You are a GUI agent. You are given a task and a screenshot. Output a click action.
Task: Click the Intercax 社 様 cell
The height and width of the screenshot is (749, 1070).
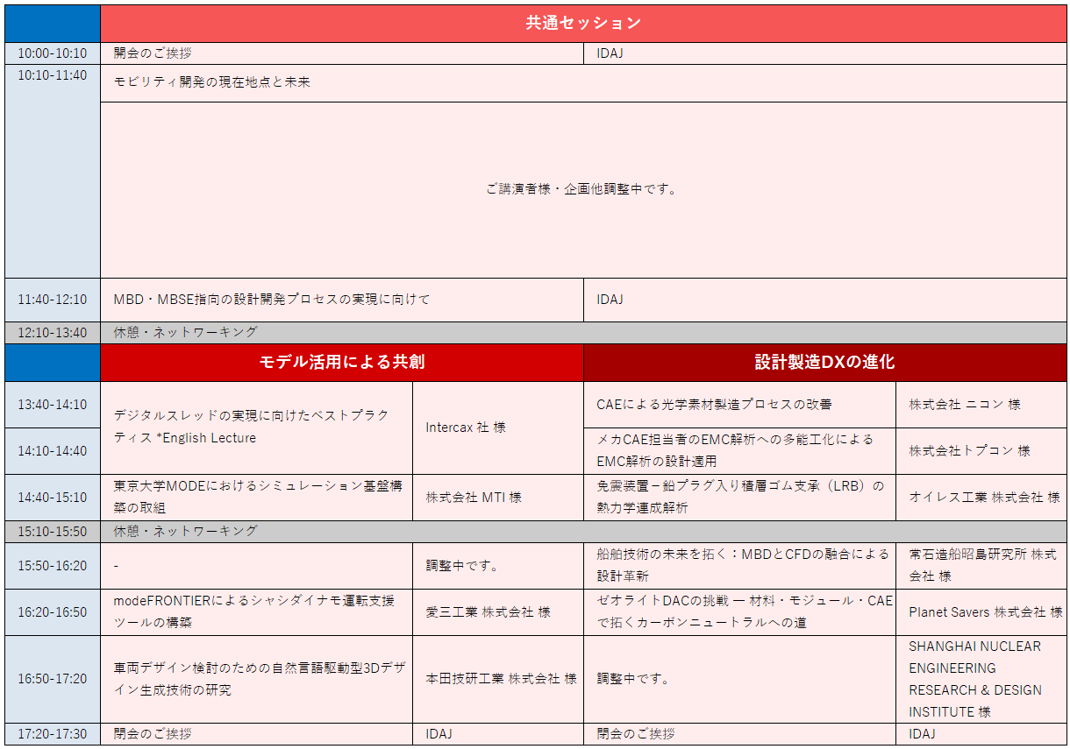point(498,427)
